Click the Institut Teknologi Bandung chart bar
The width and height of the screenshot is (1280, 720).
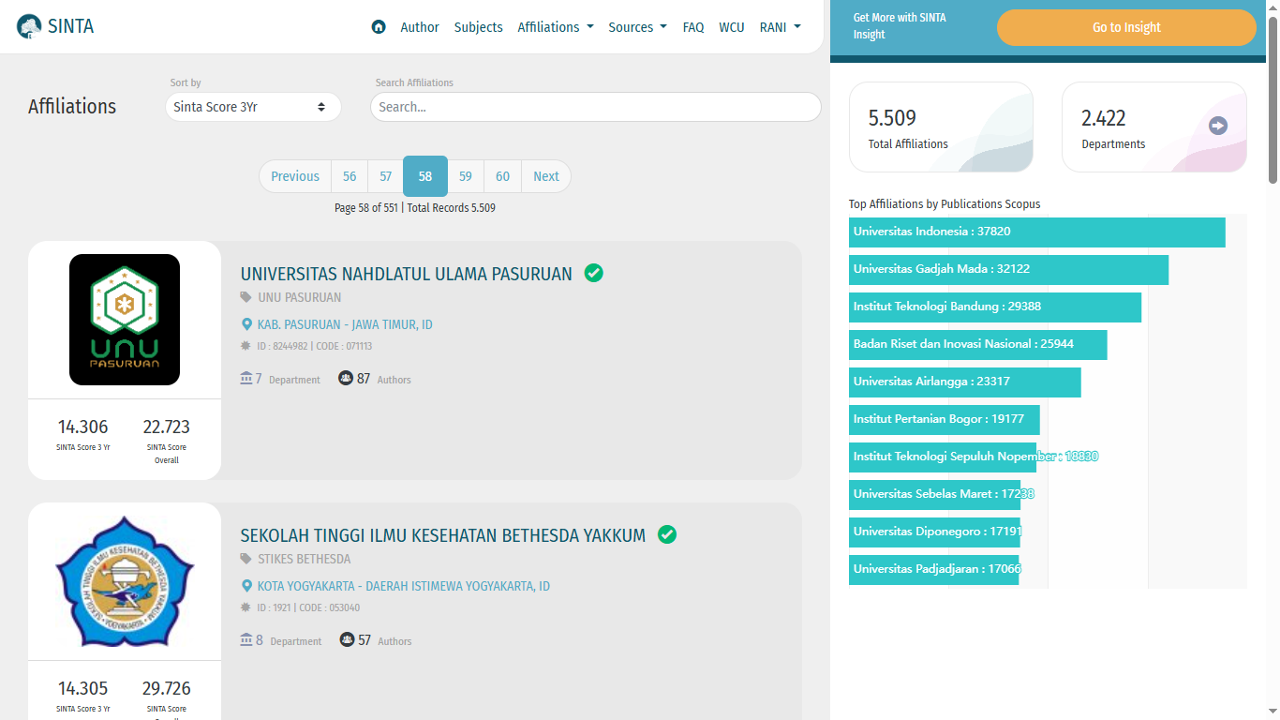pos(995,307)
